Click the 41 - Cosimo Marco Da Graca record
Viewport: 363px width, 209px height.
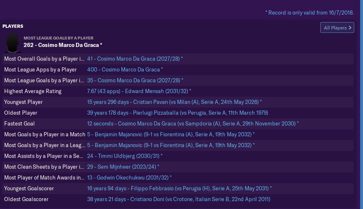point(135,59)
